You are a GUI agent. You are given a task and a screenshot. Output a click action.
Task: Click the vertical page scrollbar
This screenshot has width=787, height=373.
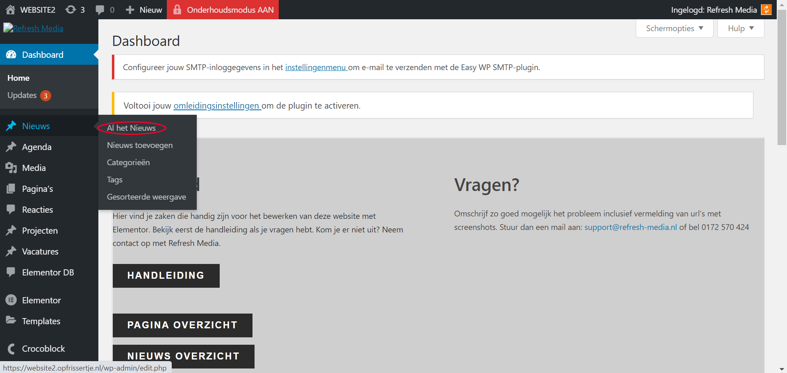click(x=782, y=82)
